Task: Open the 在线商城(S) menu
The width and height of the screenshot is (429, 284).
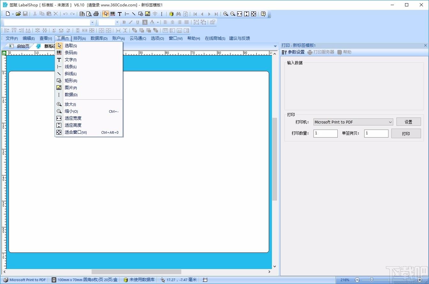Action: [x=215, y=38]
